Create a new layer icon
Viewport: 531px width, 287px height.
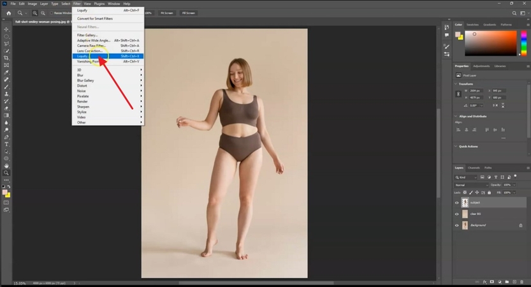tap(514, 281)
